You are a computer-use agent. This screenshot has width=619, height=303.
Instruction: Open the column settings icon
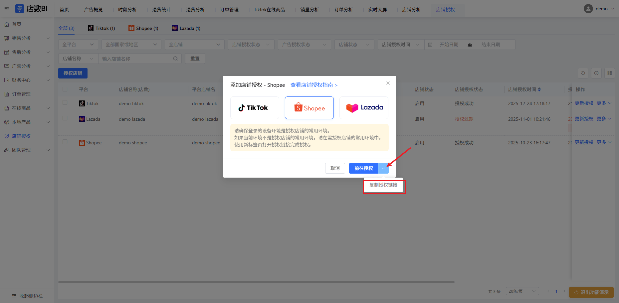click(610, 73)
